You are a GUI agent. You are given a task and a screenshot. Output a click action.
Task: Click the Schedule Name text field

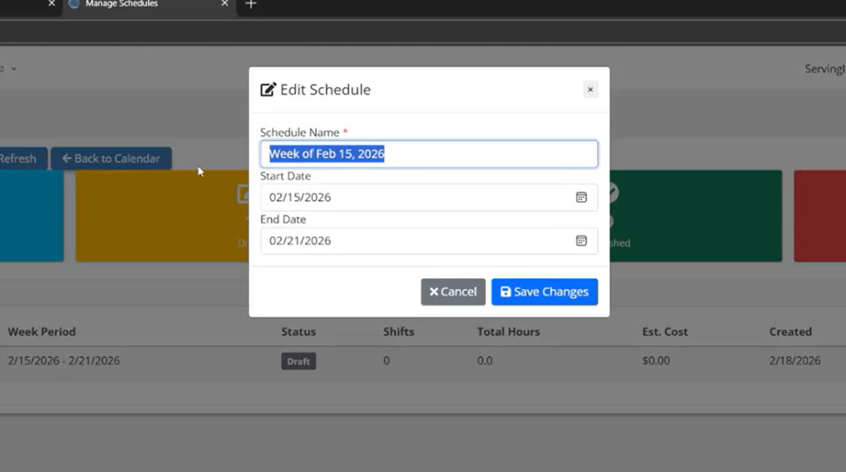(429, 154)
